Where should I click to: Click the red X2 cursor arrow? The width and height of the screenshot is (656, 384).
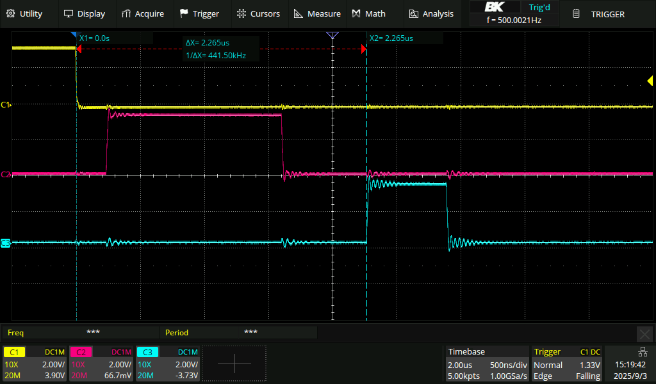click(x=364, y=49)
